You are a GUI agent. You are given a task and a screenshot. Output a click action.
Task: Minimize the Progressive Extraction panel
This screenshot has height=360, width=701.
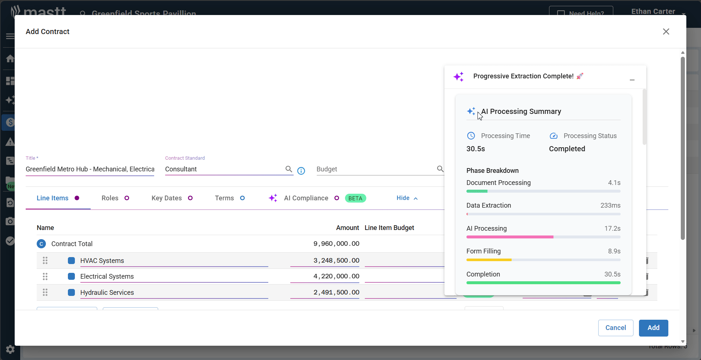(632, 80)
